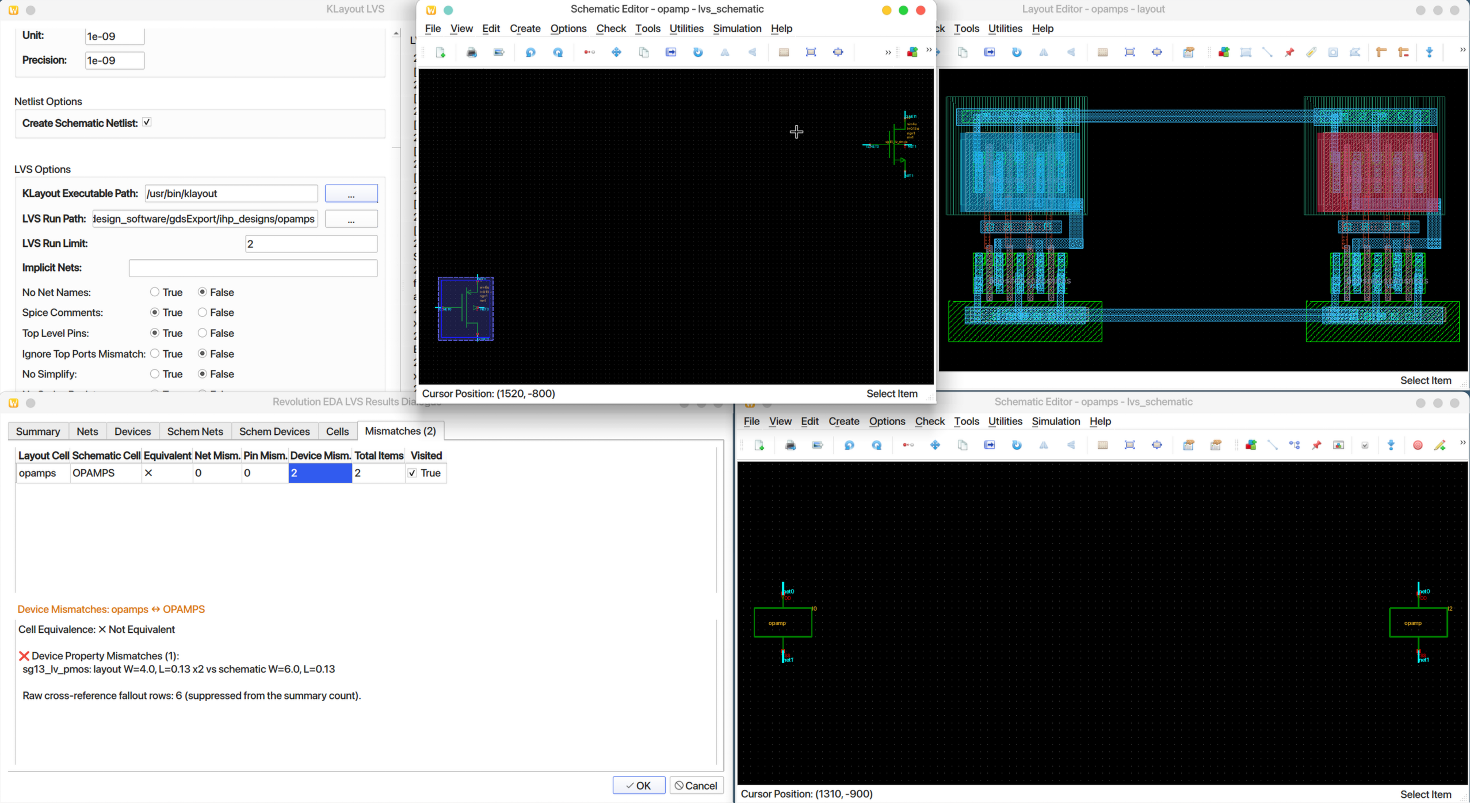This screenshot has width=1470, height=803.
Task: Set Spice Comments to False
Action: 202,312
